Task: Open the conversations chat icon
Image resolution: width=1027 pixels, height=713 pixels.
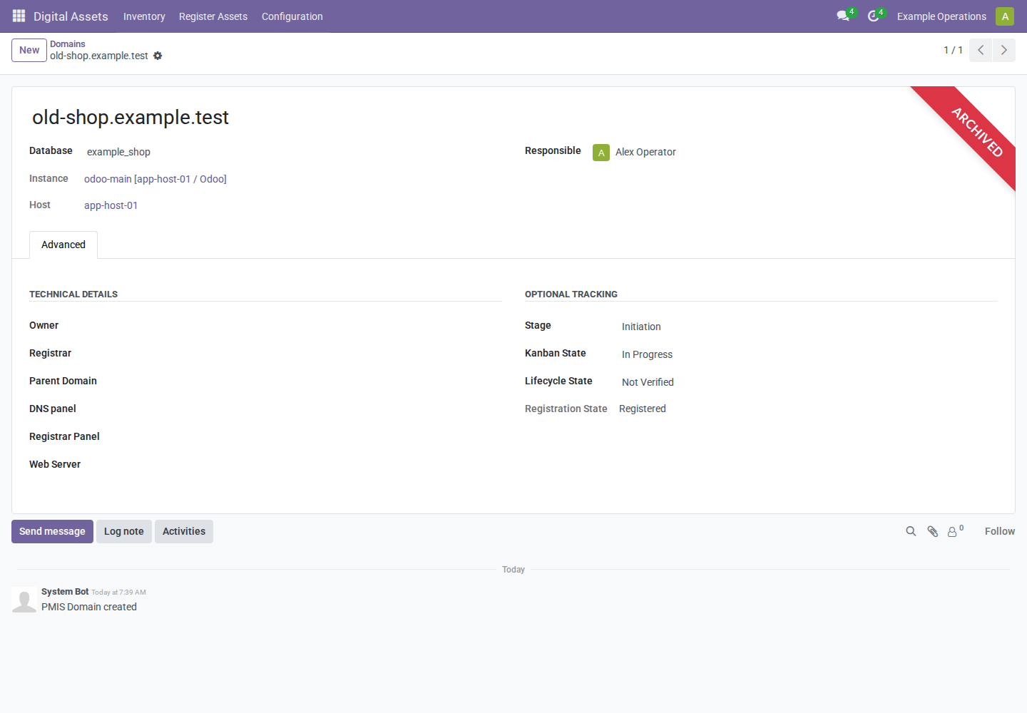Action: coord(843,16)
